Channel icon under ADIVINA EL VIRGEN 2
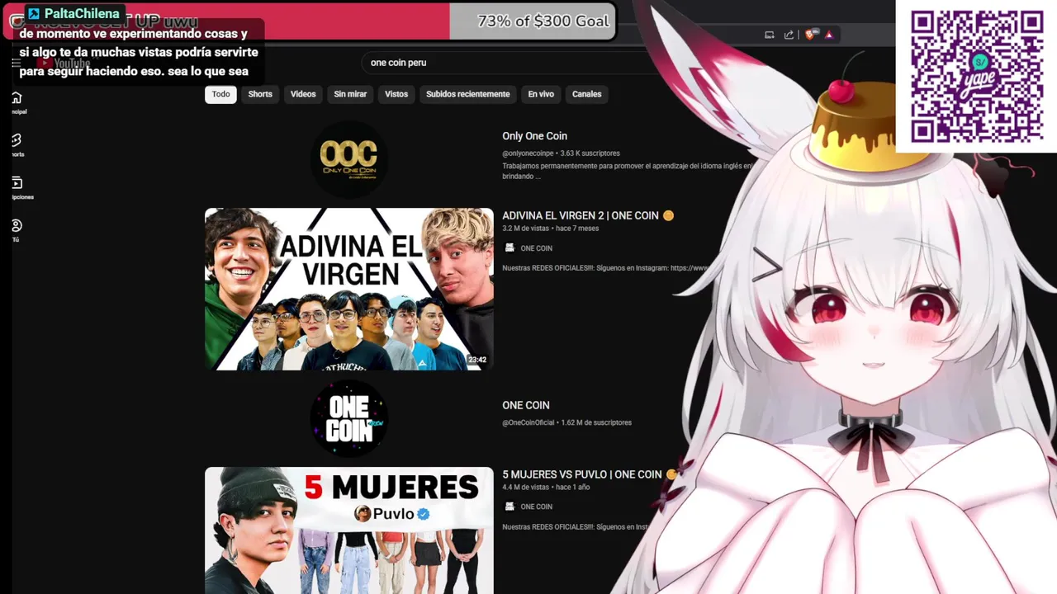This screenshot has width=1057, height=594. tap(510, 247)
